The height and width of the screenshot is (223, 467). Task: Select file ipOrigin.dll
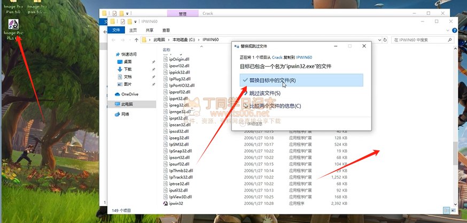point(178,59)
